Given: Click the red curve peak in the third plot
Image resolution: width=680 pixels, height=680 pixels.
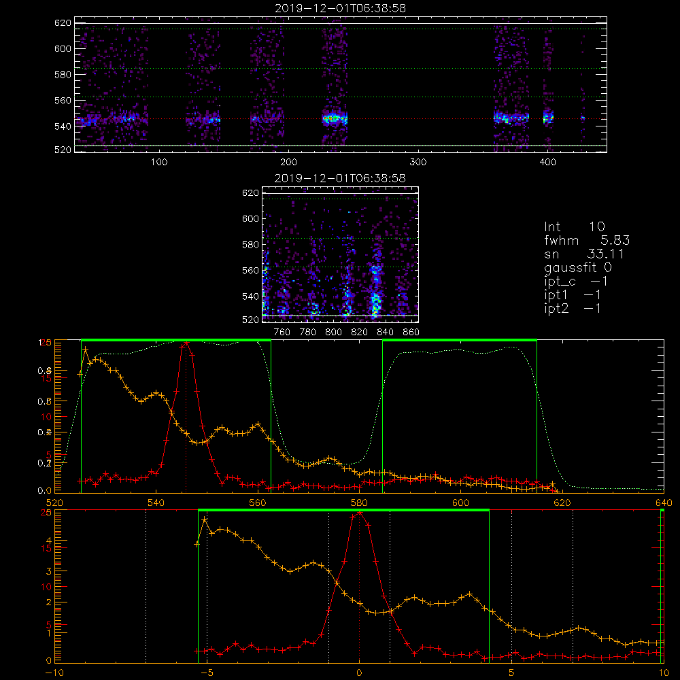Looking at the screenshot, I should [x=186, y=343].
